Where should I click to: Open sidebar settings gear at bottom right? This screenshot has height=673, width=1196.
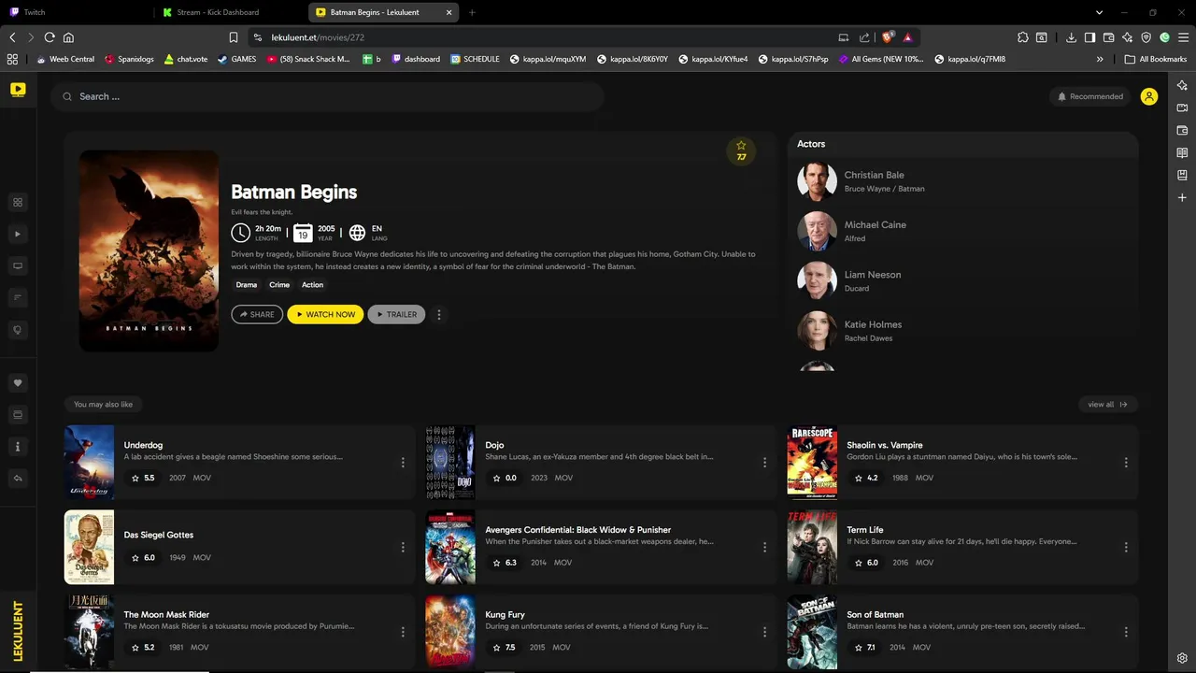(1182, 658)
